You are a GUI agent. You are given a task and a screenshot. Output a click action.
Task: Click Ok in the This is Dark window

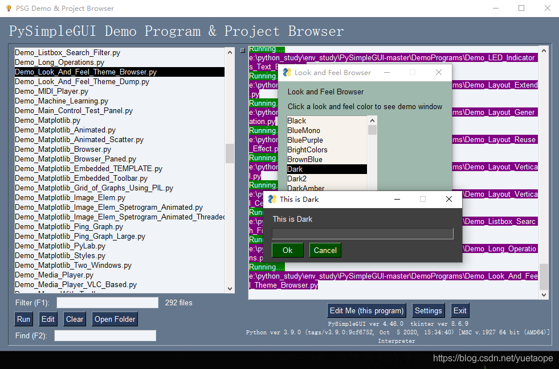click(x=287, y=251)
